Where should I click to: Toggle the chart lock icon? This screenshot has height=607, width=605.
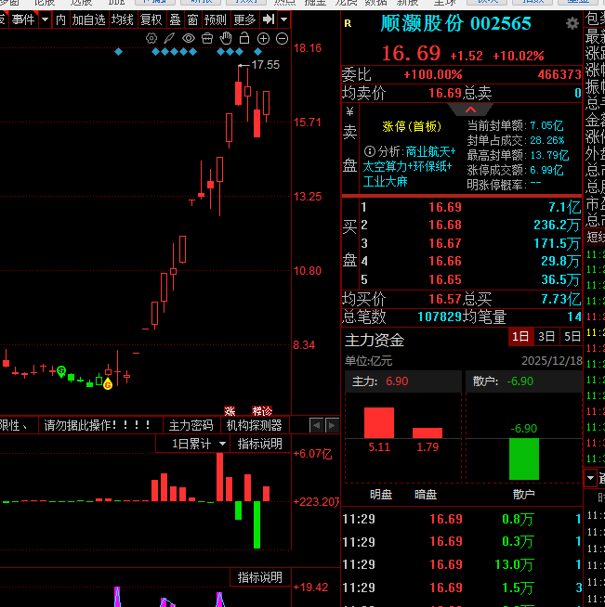(244, 38)
